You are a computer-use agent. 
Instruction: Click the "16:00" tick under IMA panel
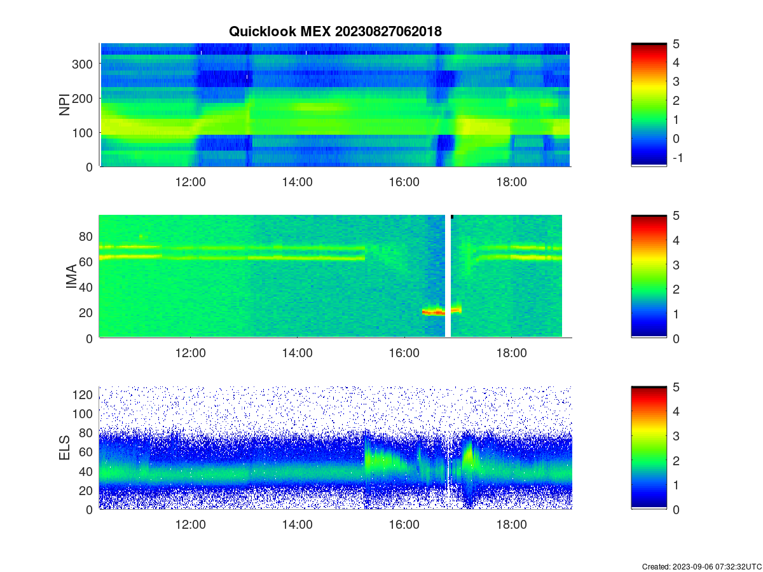click(x=404, y=353)
